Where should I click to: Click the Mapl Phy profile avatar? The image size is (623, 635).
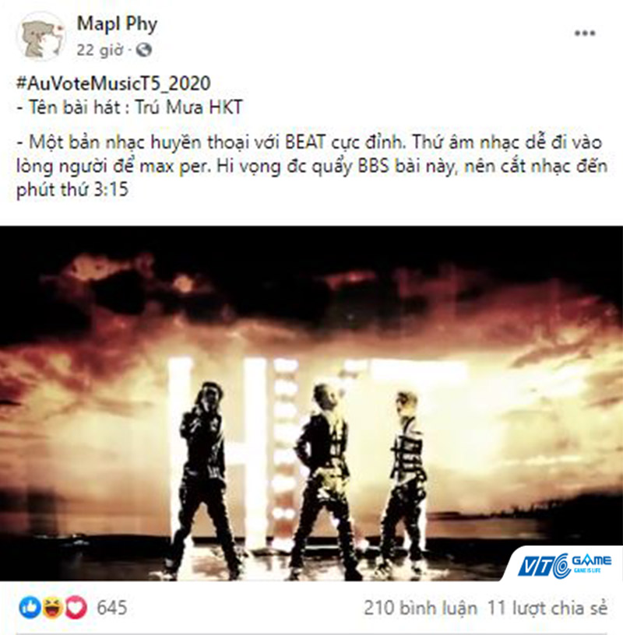point(41,37)
